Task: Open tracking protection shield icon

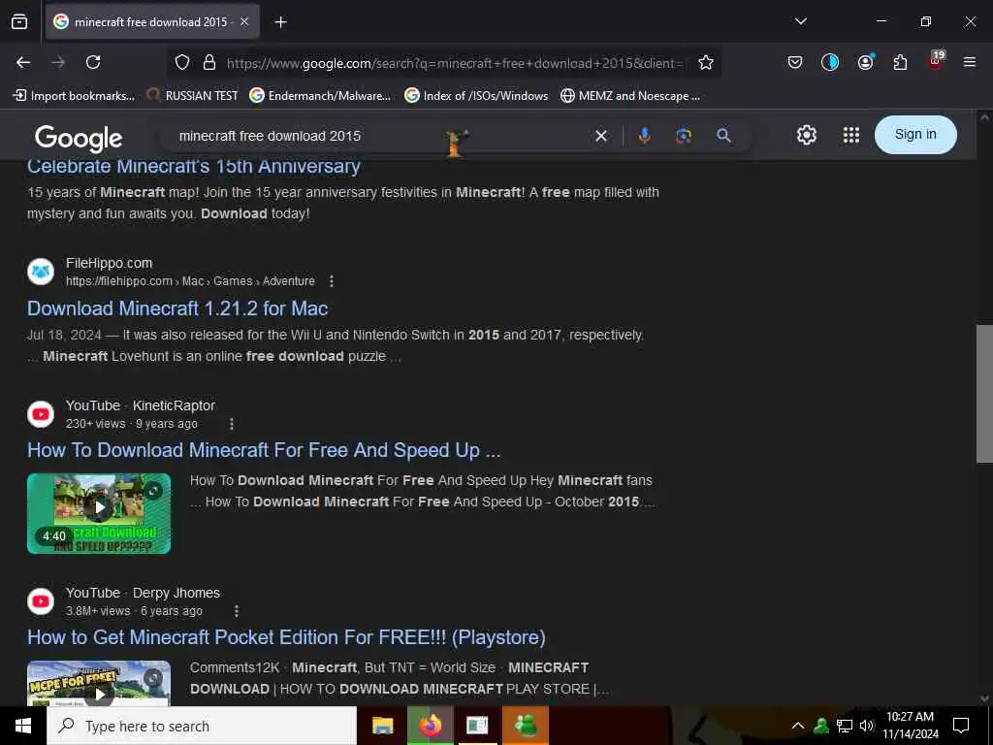Action: [x=182, y=63]
